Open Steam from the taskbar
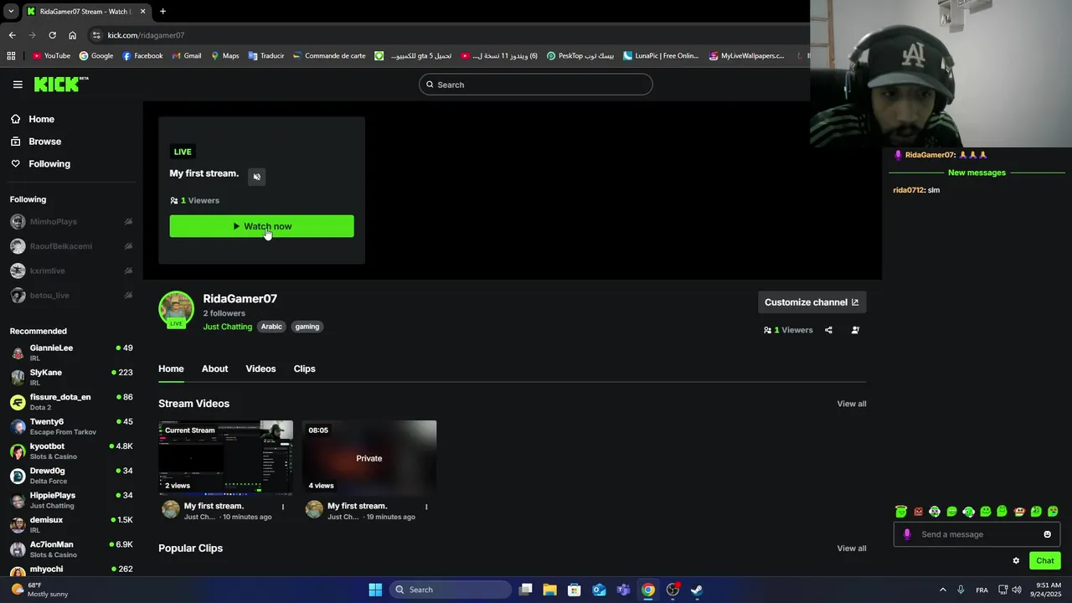The image size is (1072, 603). pos(696,590)
